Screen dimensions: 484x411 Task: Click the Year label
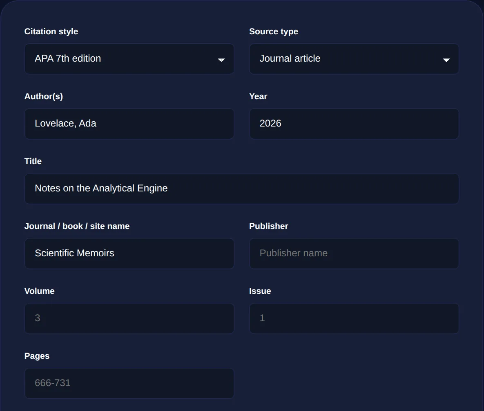point(258,96)
